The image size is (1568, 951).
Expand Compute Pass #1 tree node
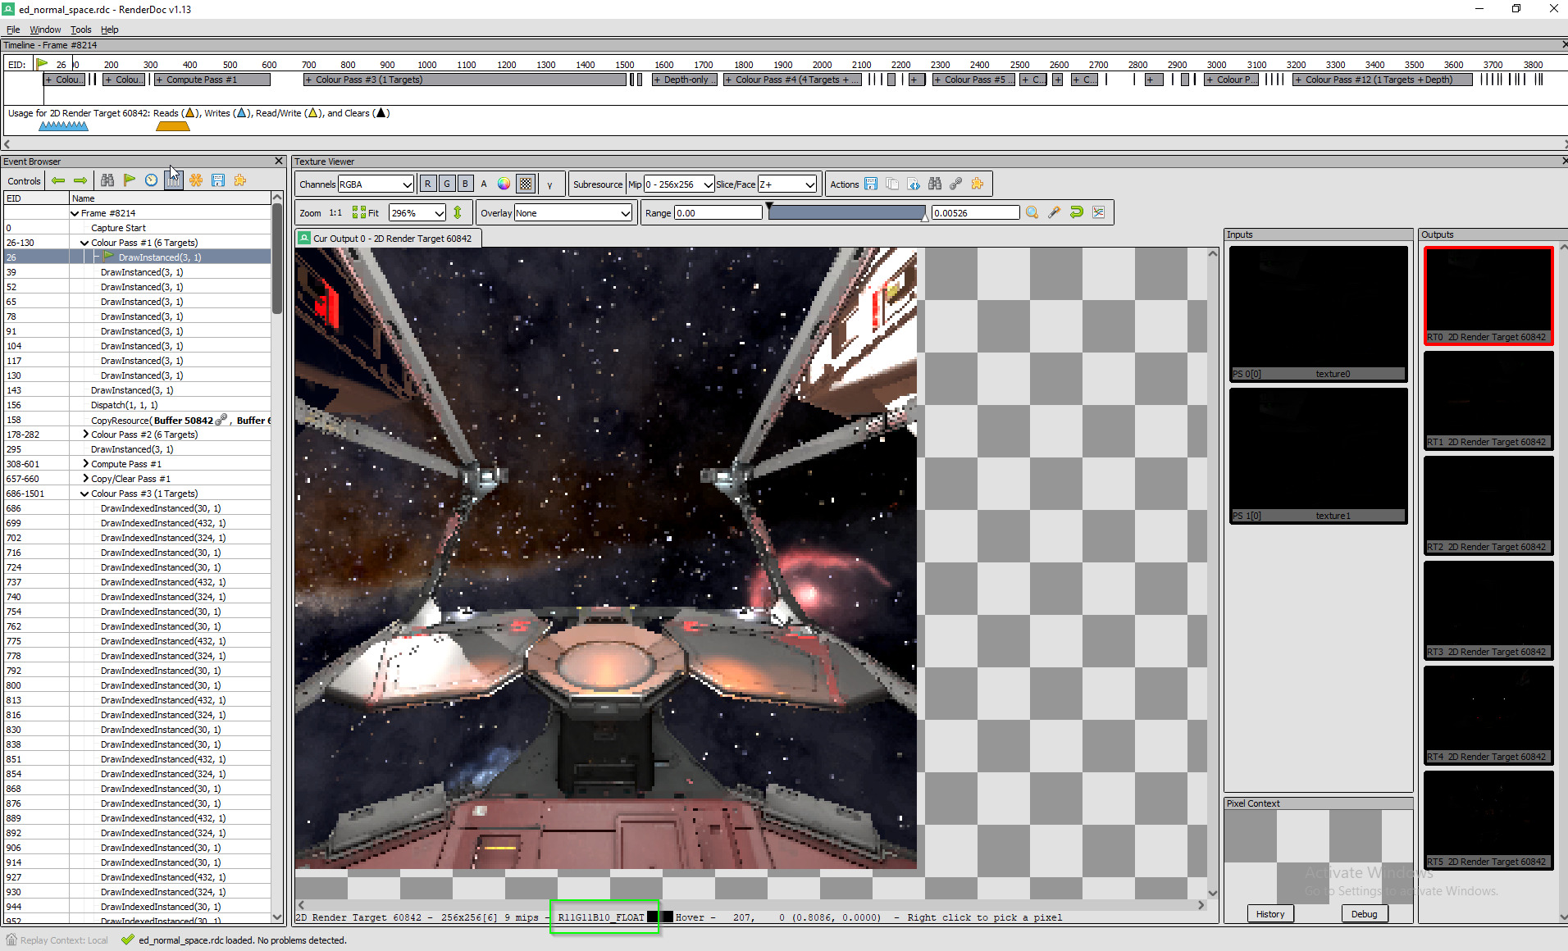[x=85, y=464]
